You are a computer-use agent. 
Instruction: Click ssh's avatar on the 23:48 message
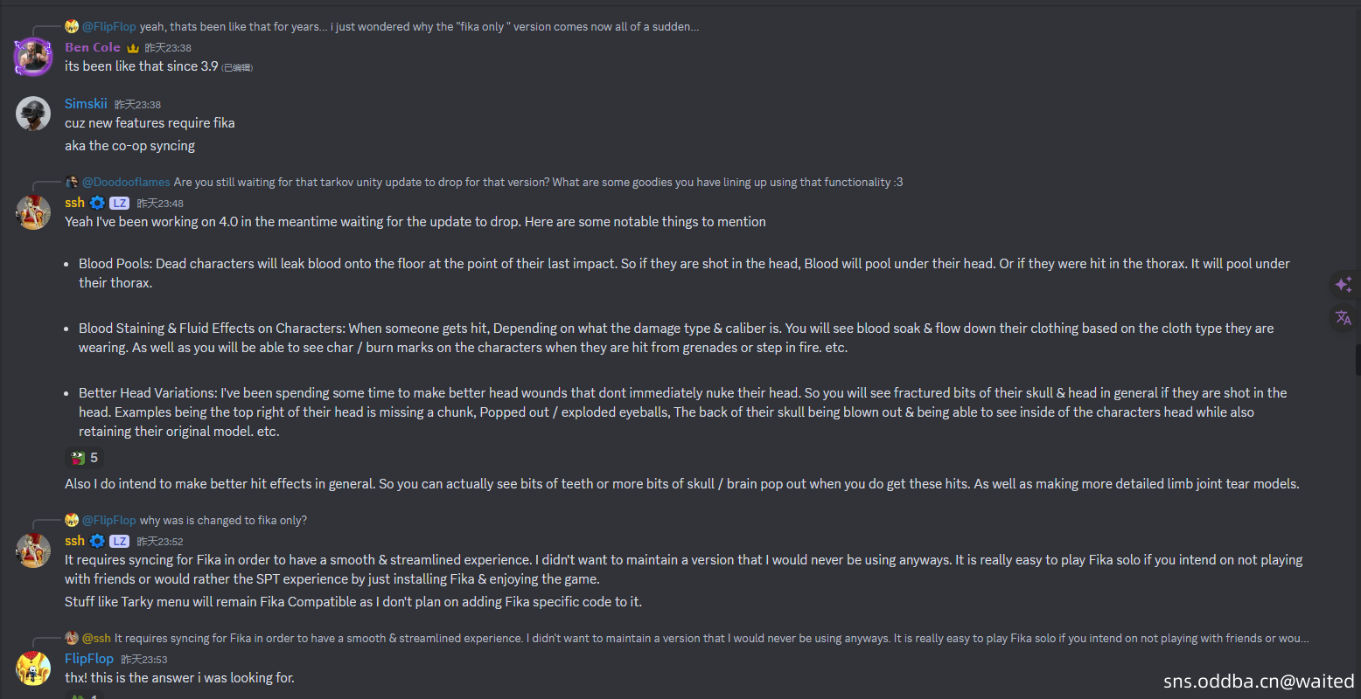point(33,212)
